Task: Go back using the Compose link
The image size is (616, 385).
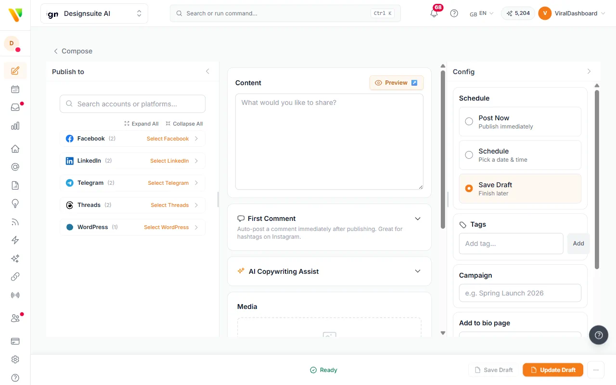Action: (73, 51)
